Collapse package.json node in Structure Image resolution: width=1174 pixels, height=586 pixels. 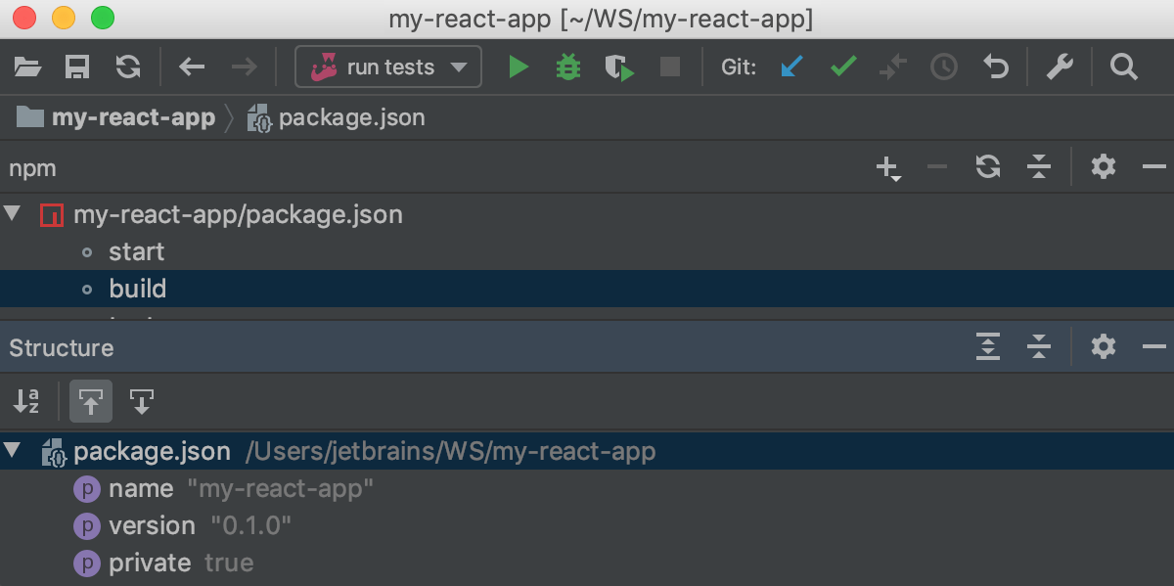[x=12, y=451]
